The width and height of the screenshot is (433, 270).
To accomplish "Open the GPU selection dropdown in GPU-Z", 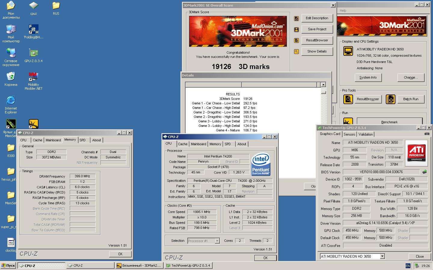I will pyautogui.click(x=382, y=256).
